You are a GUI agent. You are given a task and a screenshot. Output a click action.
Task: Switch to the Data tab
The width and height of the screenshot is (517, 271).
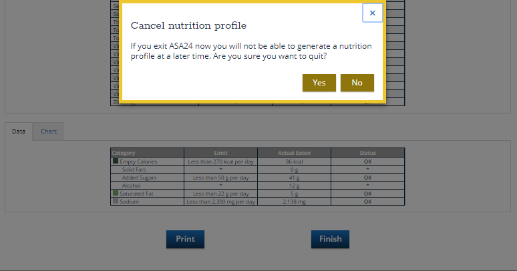point(19,131)
